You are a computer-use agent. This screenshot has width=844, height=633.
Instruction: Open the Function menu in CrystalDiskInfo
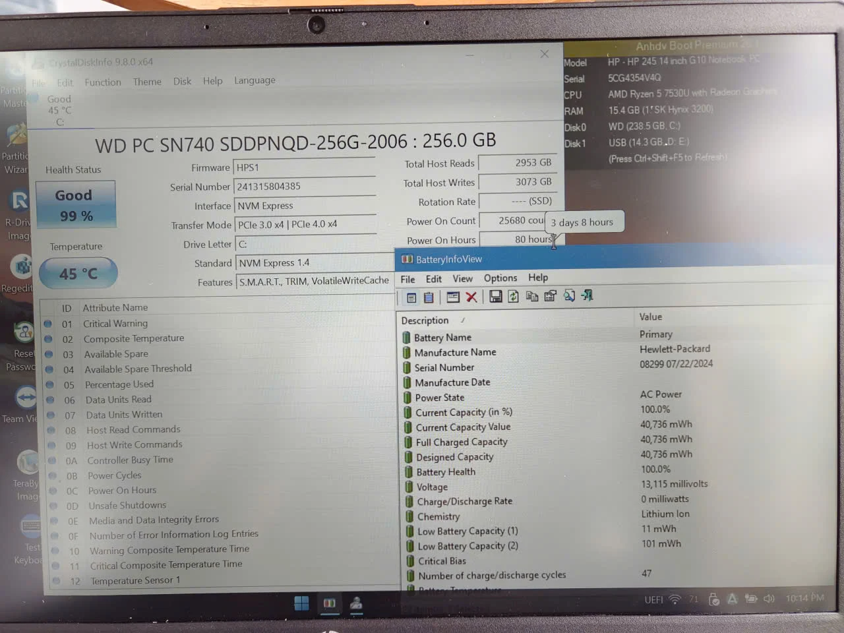(103, 82)
